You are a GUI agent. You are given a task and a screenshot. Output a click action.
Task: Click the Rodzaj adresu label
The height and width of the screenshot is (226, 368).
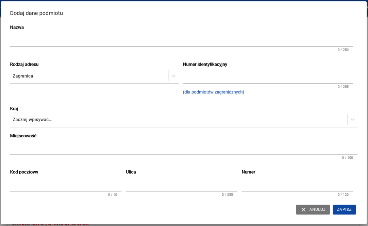pyautogui.click(x=24, y=64)
